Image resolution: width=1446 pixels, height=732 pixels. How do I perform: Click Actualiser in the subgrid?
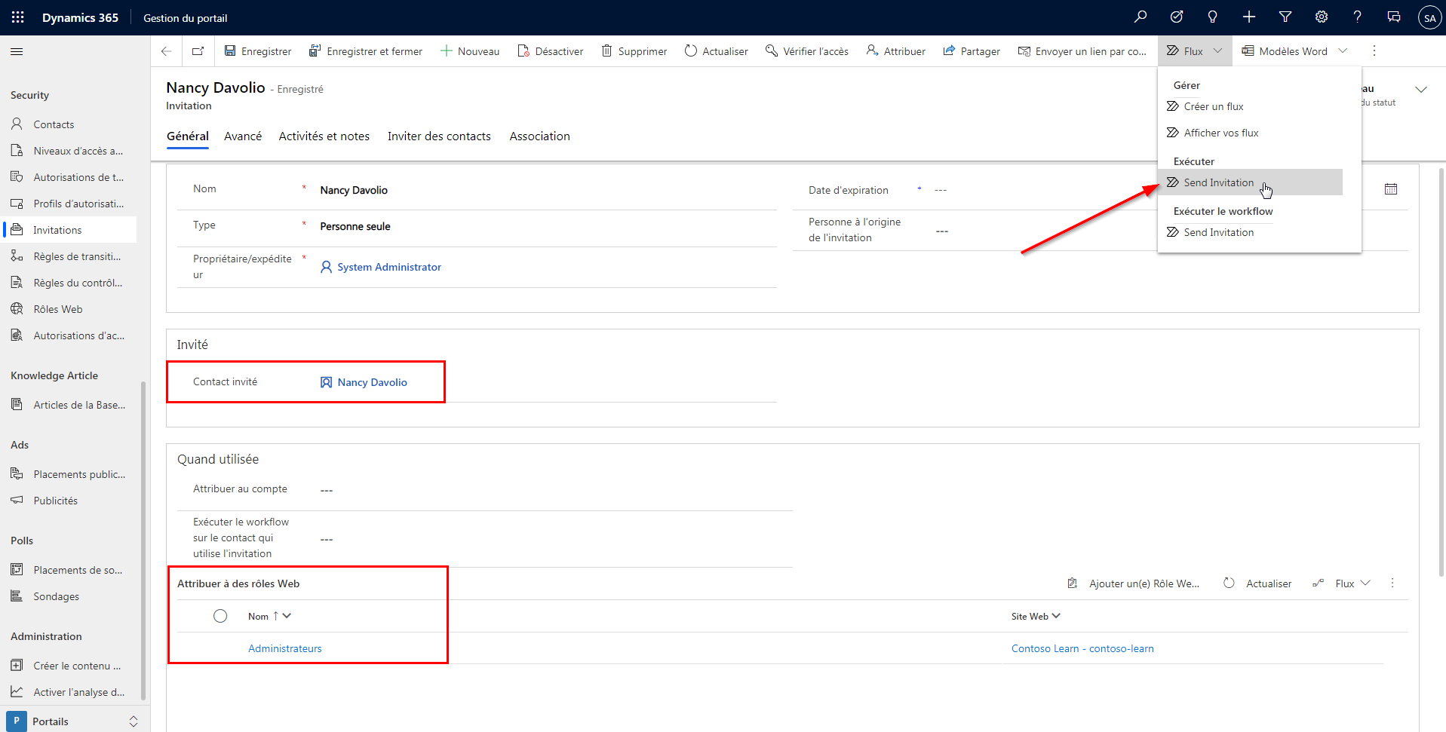click(x=1257, y=583)
